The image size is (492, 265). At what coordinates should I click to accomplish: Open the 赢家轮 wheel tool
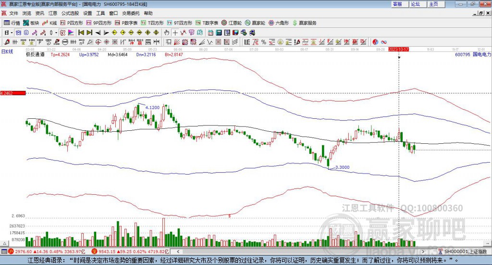(x=255, y=23)
